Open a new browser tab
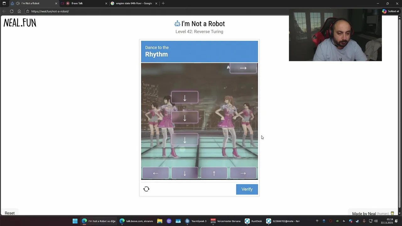 tap(163, 3)
